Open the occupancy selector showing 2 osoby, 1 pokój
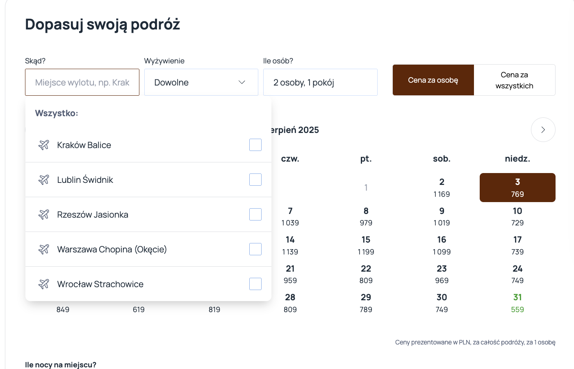This screenshot has width=574, height=369. [x=320, y=82]
